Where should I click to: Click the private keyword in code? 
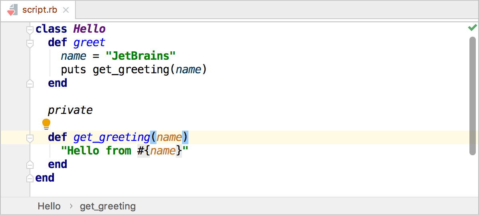pyautogui.click(x=70, y=110)
